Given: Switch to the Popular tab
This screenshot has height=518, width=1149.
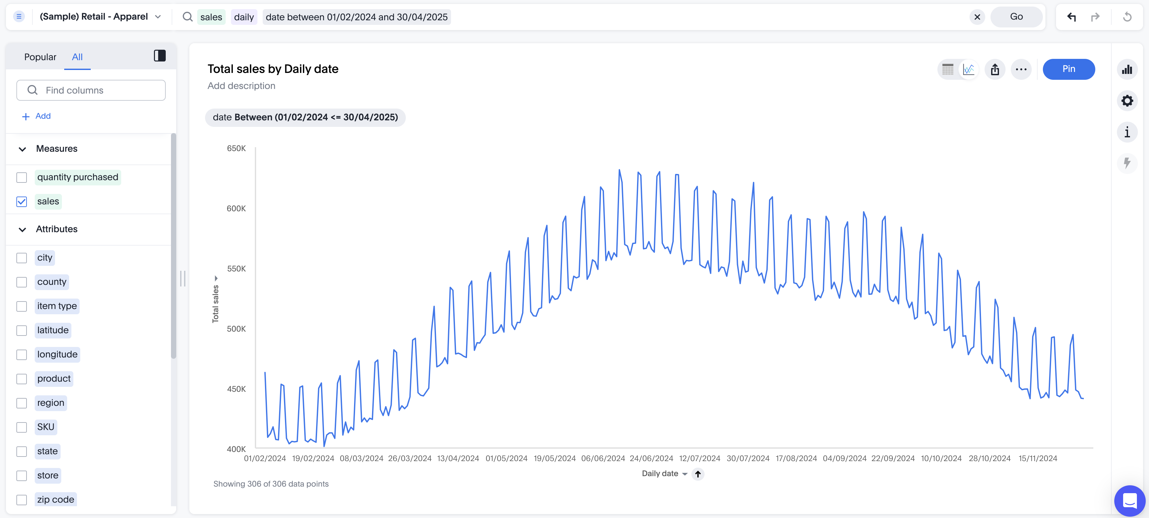Looking at the screenshot, I should pyautogui.click(x=40, y=56).
